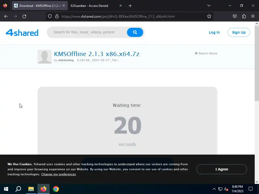
Task: Show hidden system tray icons chevron
Action: 214,189
